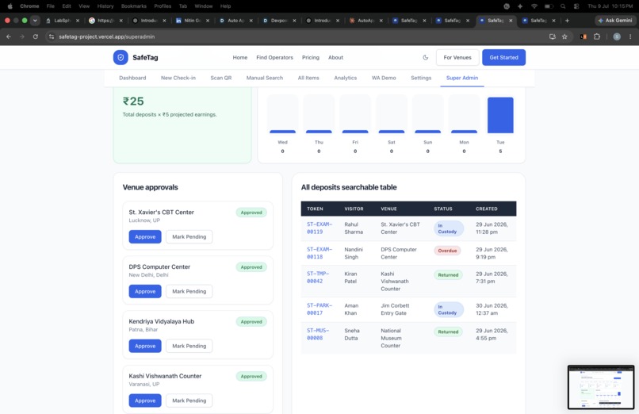Switch to Settings tab
This screenshot has height=414, width=639.
tap(421, 78)
